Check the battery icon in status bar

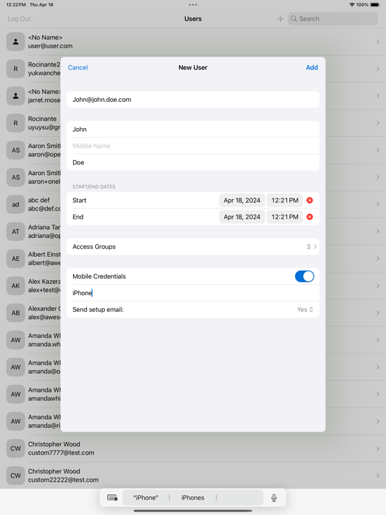[375, 5]
